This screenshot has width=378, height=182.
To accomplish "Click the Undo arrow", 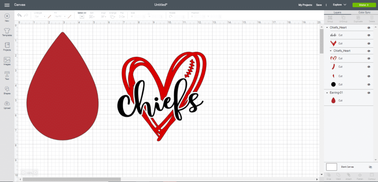I will click(x=19, y=15).
